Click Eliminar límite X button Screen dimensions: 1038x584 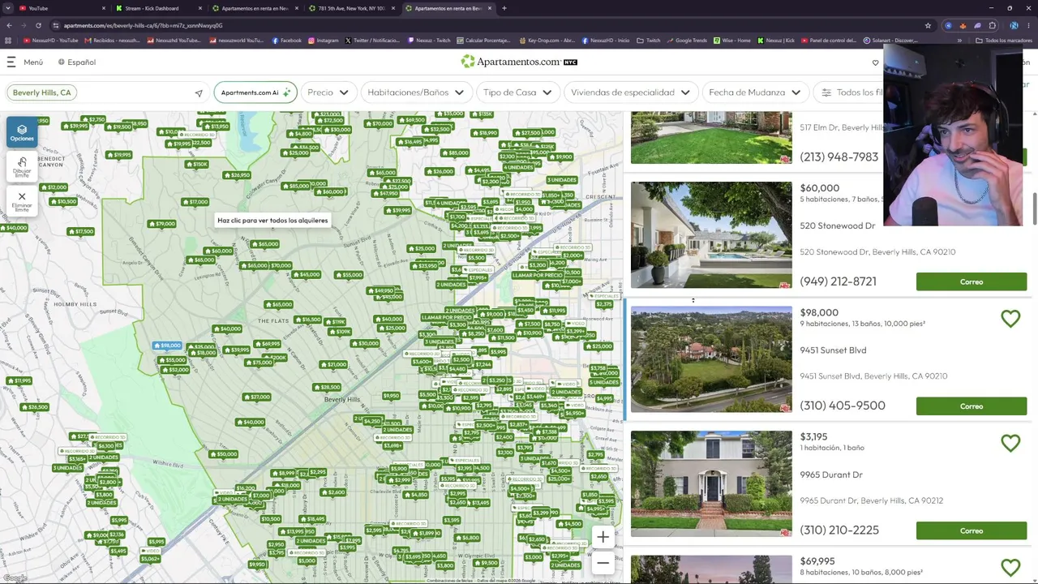pos(22,200)
